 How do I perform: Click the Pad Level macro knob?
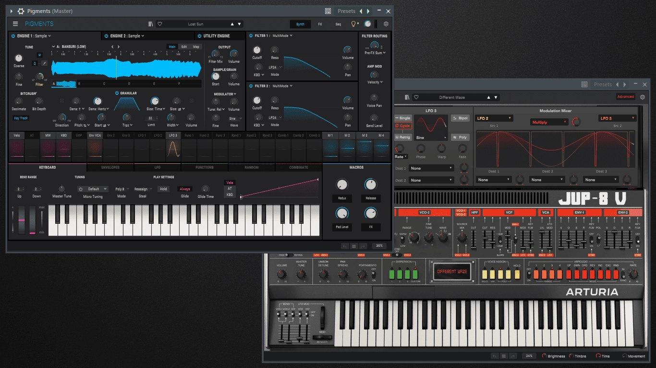point(342,213)
